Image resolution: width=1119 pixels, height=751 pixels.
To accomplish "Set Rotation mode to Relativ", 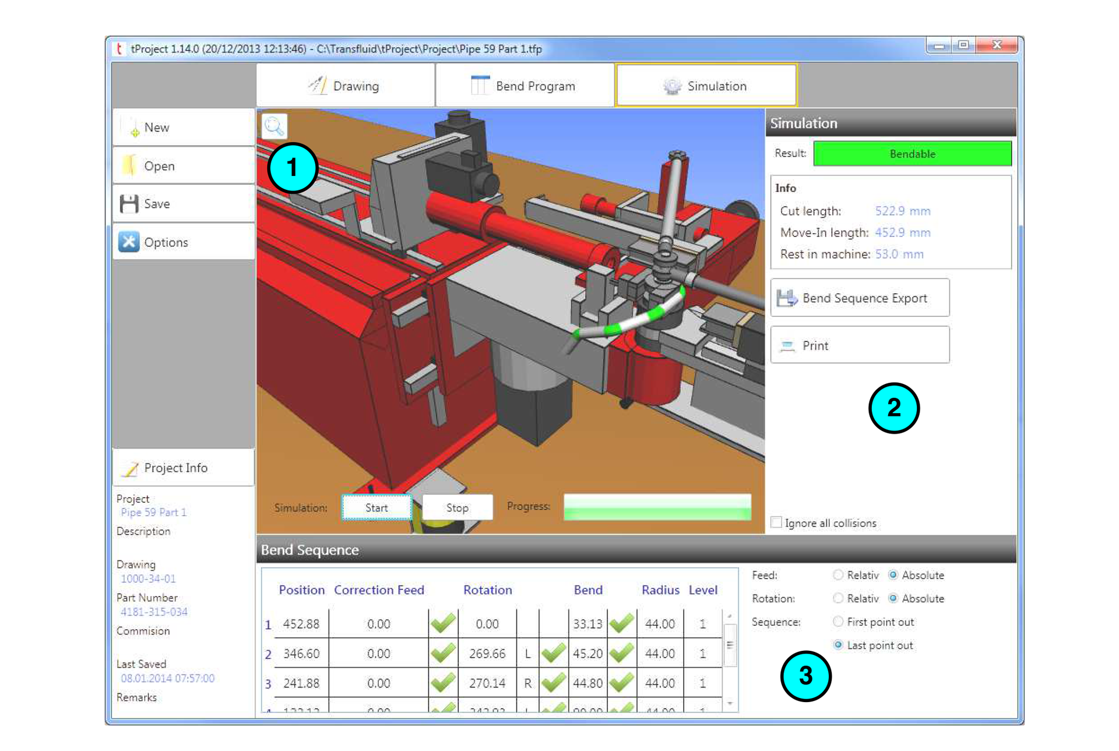I will [x=838, y=598].
